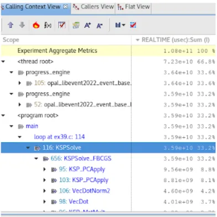Click the collapse-down arrow toolbar icon
The image size is (217, 217).
[22, 25]
